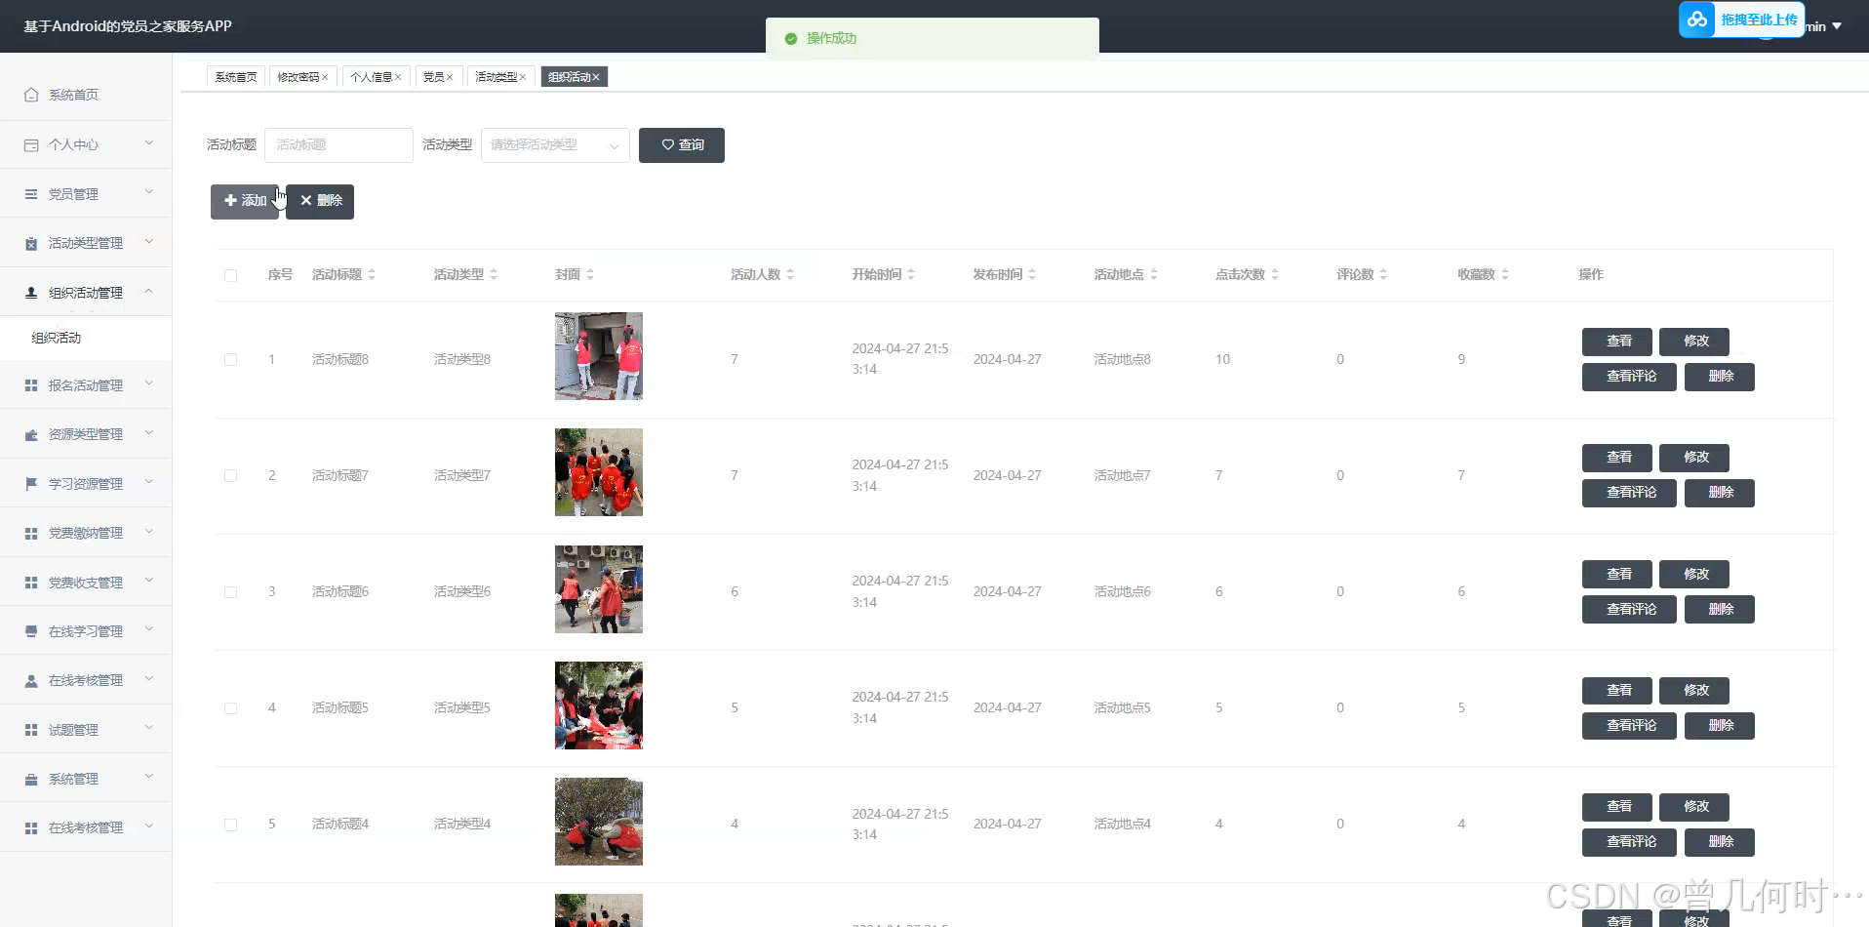1869x927 pixels.
Task: Collapse the 组织活动管理 menu chevron
Action: coord(149,291)
